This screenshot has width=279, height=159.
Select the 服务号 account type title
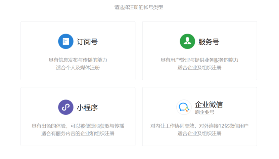point(209,42)
